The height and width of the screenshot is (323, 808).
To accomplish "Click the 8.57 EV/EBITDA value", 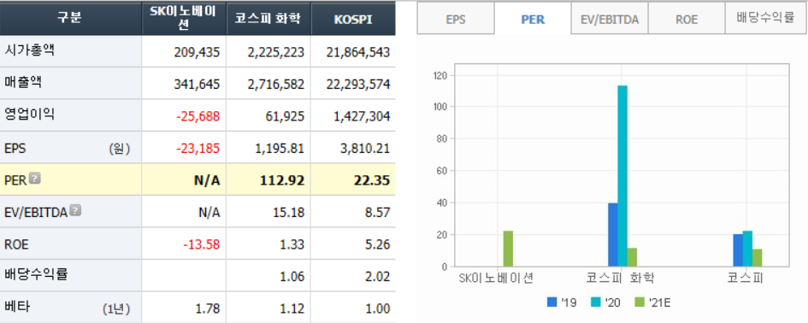I will coord(378,212).
